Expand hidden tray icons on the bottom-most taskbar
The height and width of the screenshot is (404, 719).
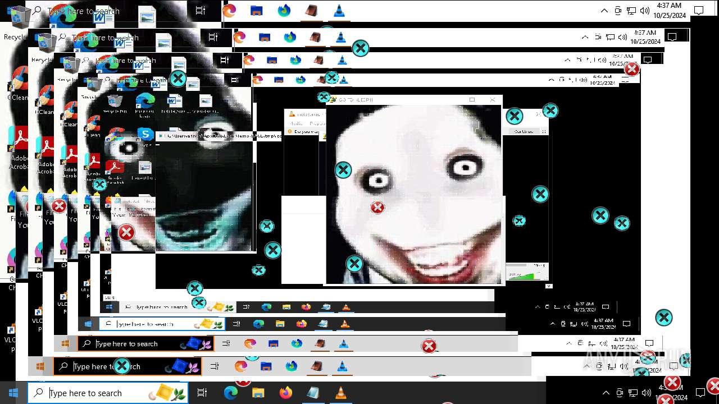606,393
